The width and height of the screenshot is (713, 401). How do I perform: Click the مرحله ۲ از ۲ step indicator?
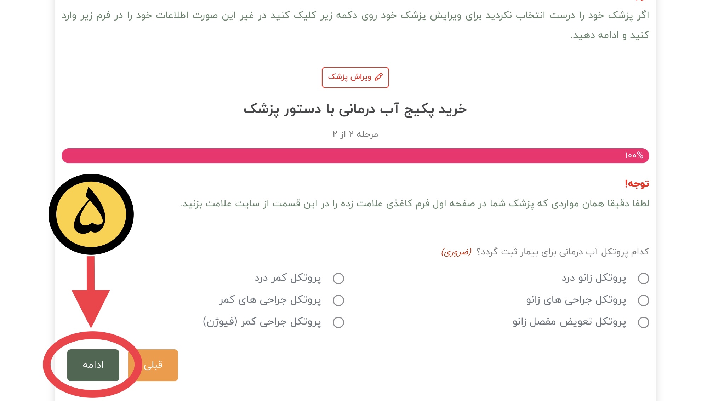pos(355,134)
